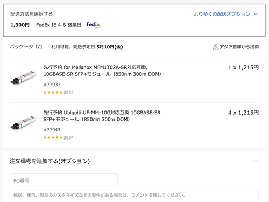Image resolution: width=269 pixels, height=202 pixels.
Task: Open the Ubiquiti UF-MM-10G product title
Action: click(x=102, y=116)
